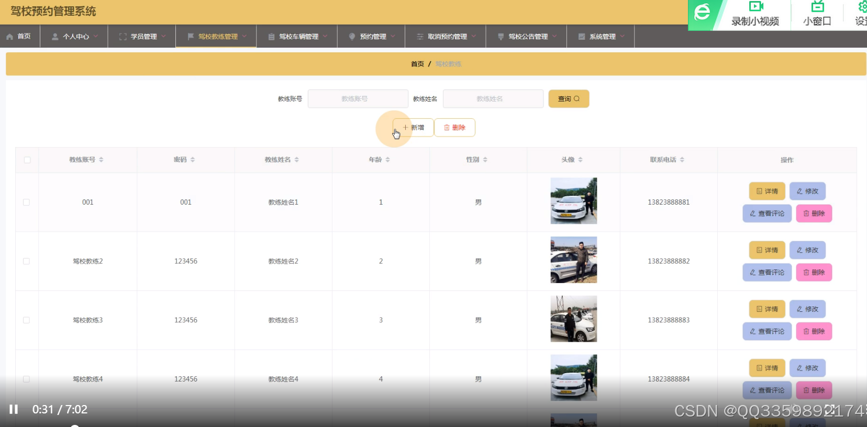The image size is (867, 427).
Task: Click the icon beside 学员管理
Action: [123, 37]
